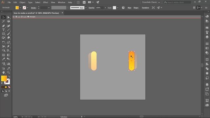Set paint mode to Color
The image size is (210, 118).
point(3,87)
